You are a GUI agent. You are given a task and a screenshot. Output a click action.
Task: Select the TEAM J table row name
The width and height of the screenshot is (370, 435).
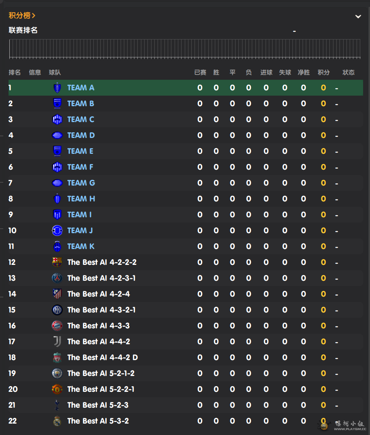click(80, 230)
